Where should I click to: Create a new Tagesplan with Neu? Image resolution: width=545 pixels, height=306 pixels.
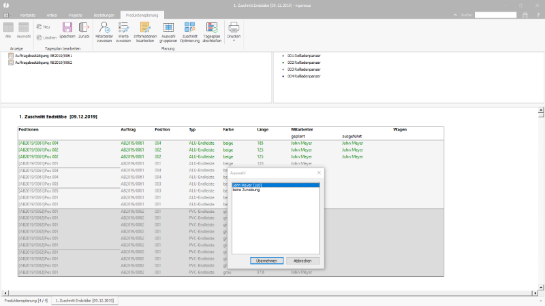[44, 27]
